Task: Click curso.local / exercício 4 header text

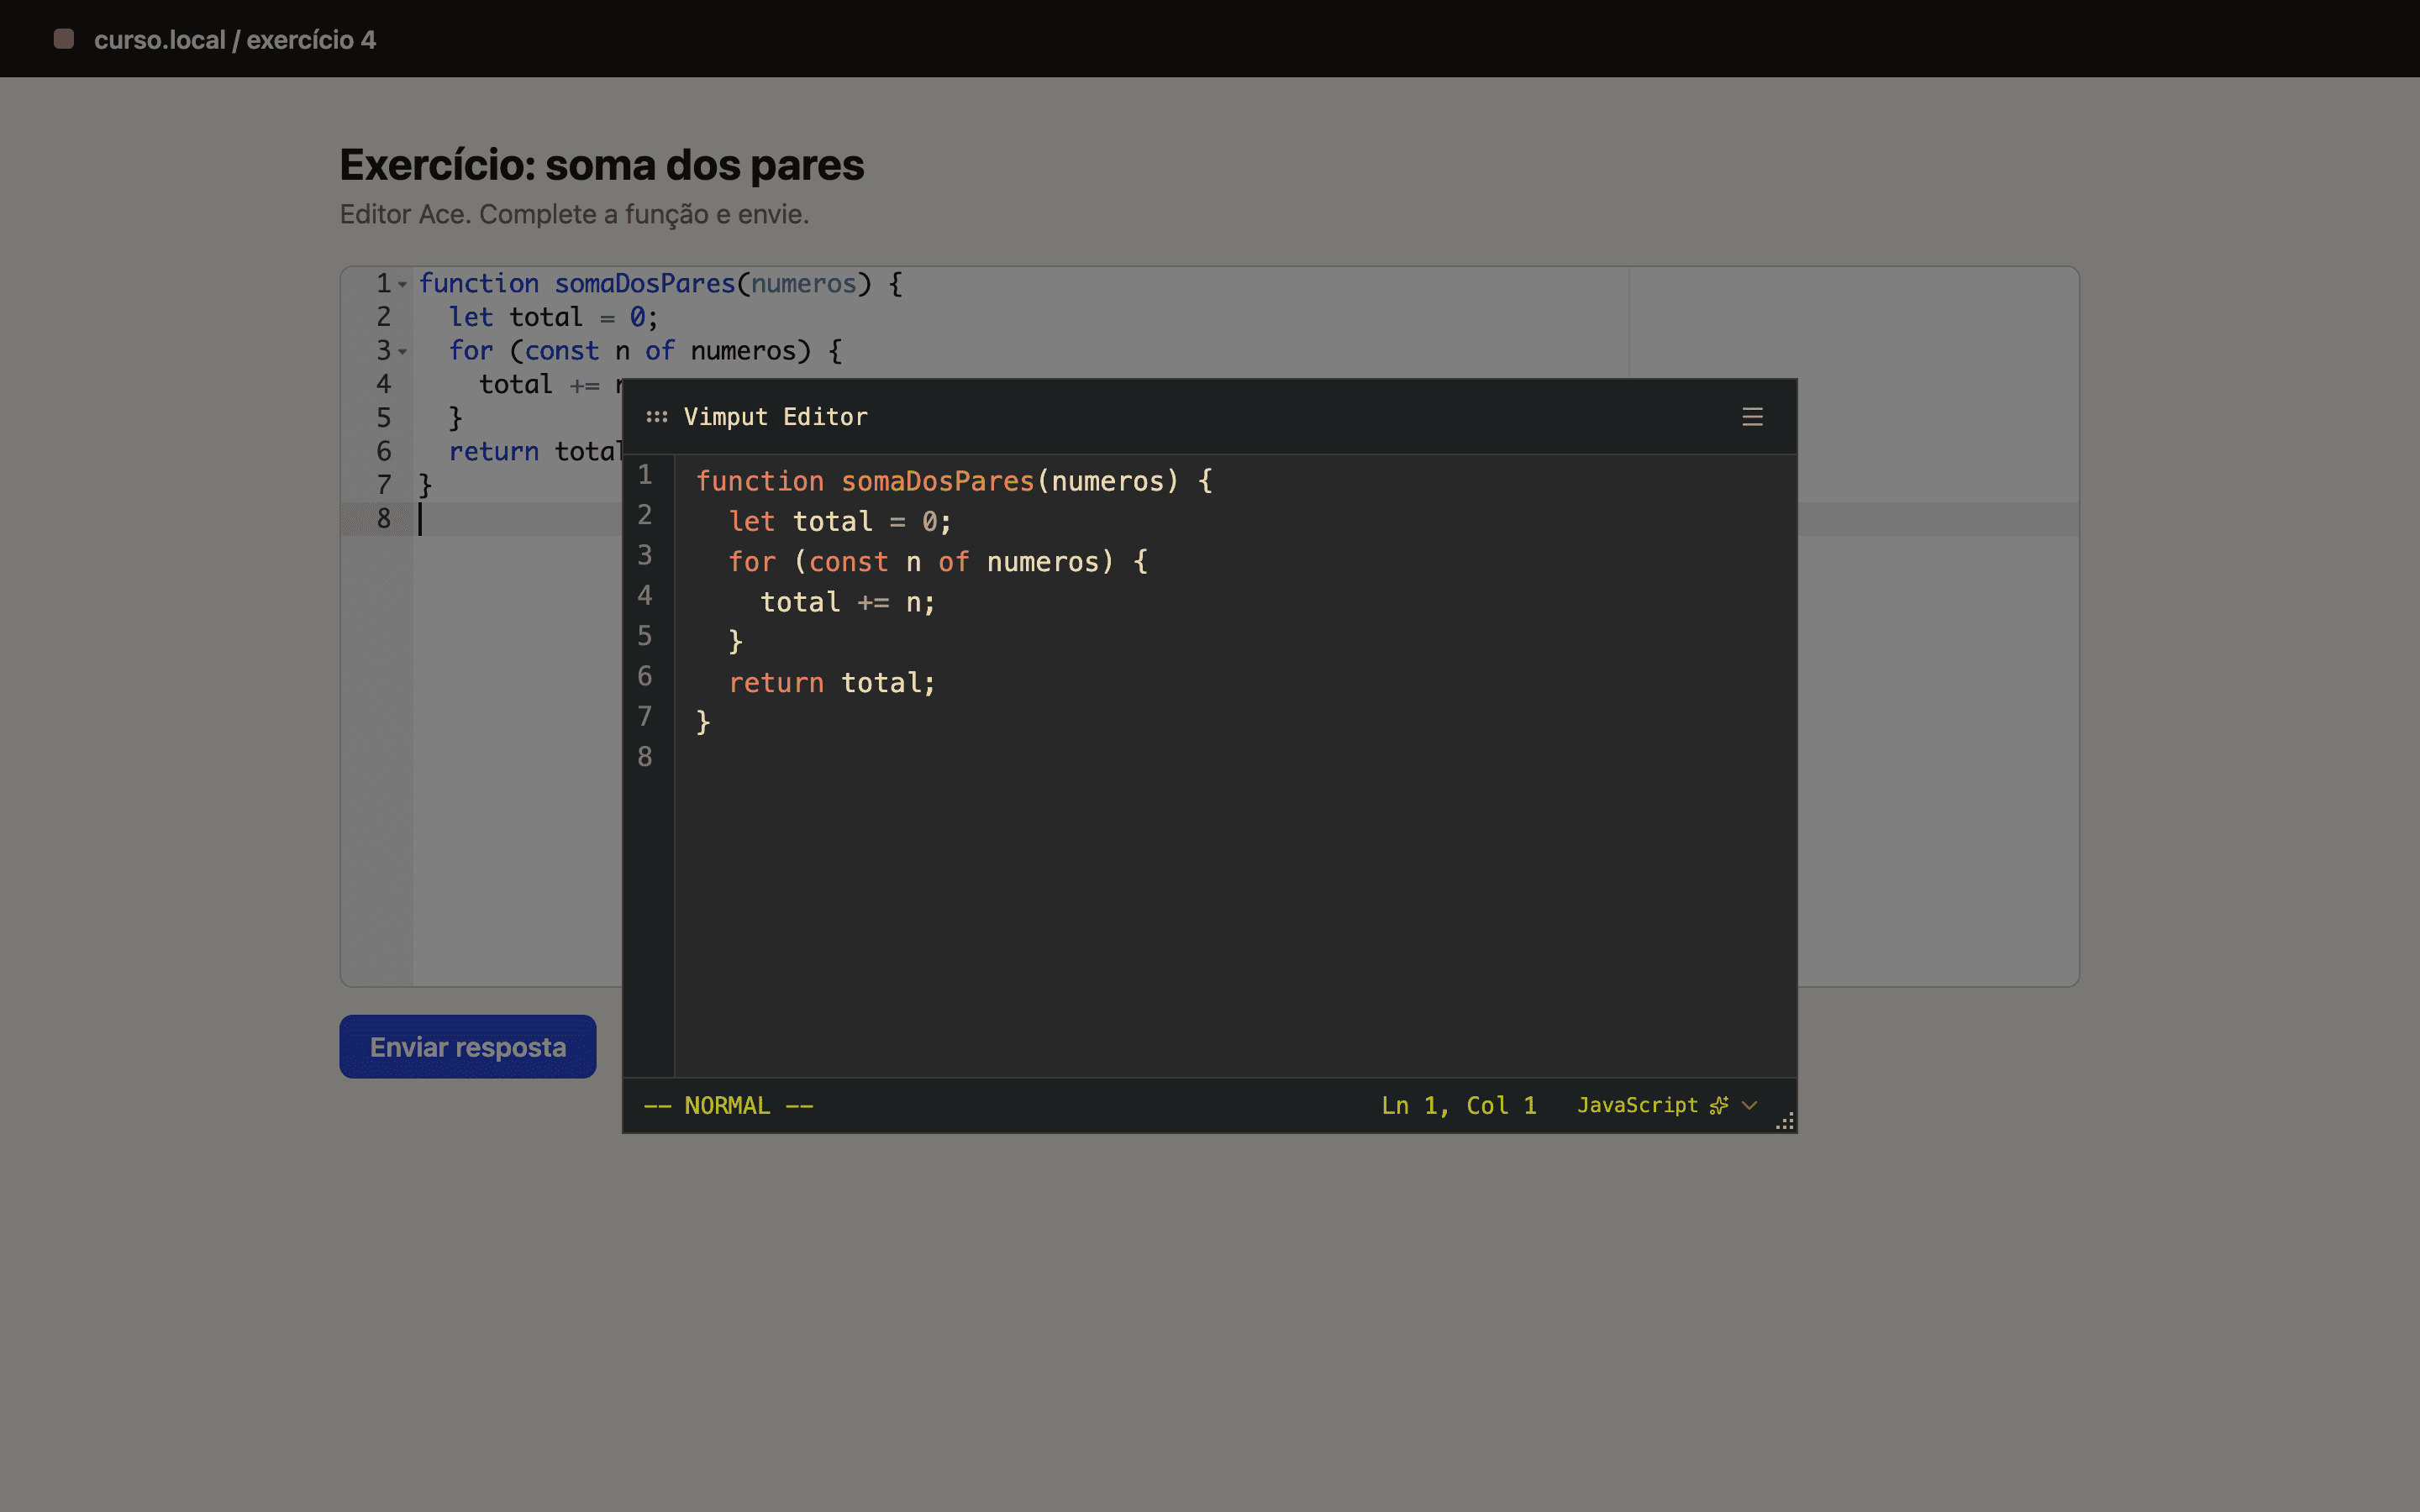Action: (235, 40)
